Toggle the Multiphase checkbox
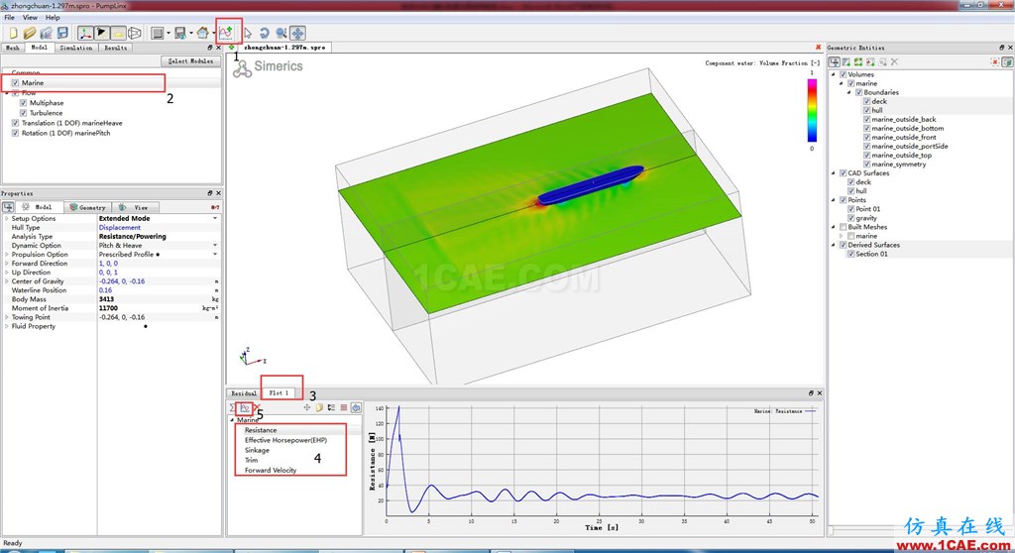 [x=24, y=103]
